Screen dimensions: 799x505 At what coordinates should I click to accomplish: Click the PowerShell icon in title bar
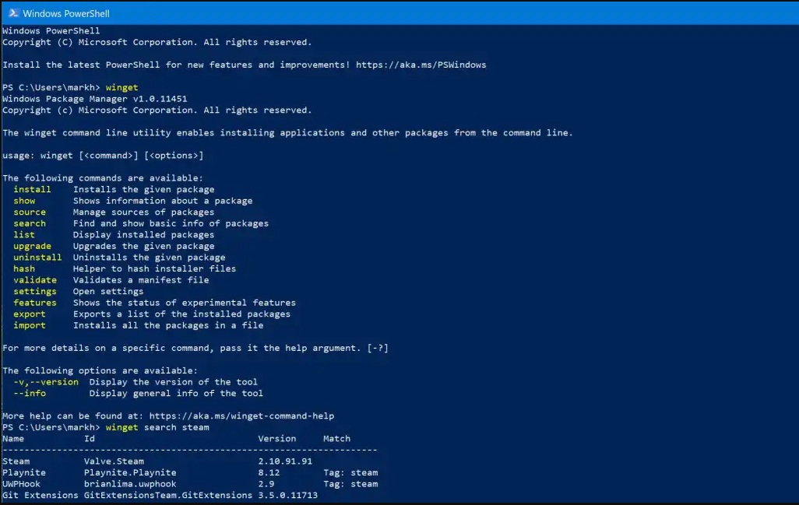tap(13, 12)
